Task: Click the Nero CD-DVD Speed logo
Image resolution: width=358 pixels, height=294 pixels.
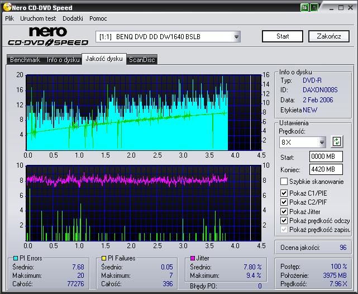Action: pyautogui.click(x=48, y=36)
